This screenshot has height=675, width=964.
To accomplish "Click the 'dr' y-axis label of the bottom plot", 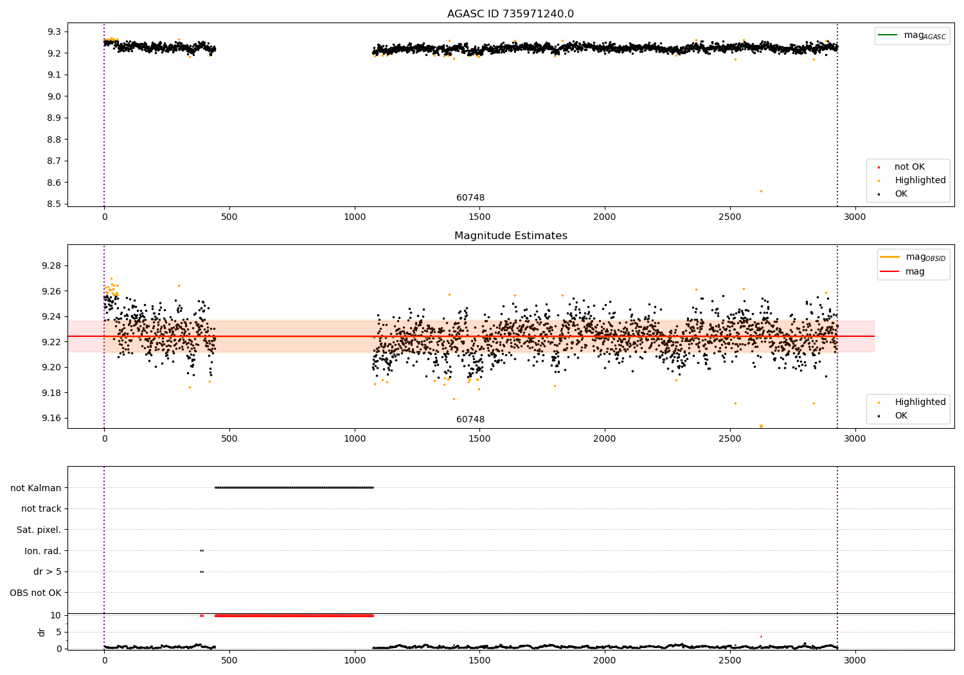I will tap(42, 632).
